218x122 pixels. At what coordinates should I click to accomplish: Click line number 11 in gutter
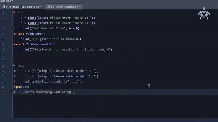point(3,66)
